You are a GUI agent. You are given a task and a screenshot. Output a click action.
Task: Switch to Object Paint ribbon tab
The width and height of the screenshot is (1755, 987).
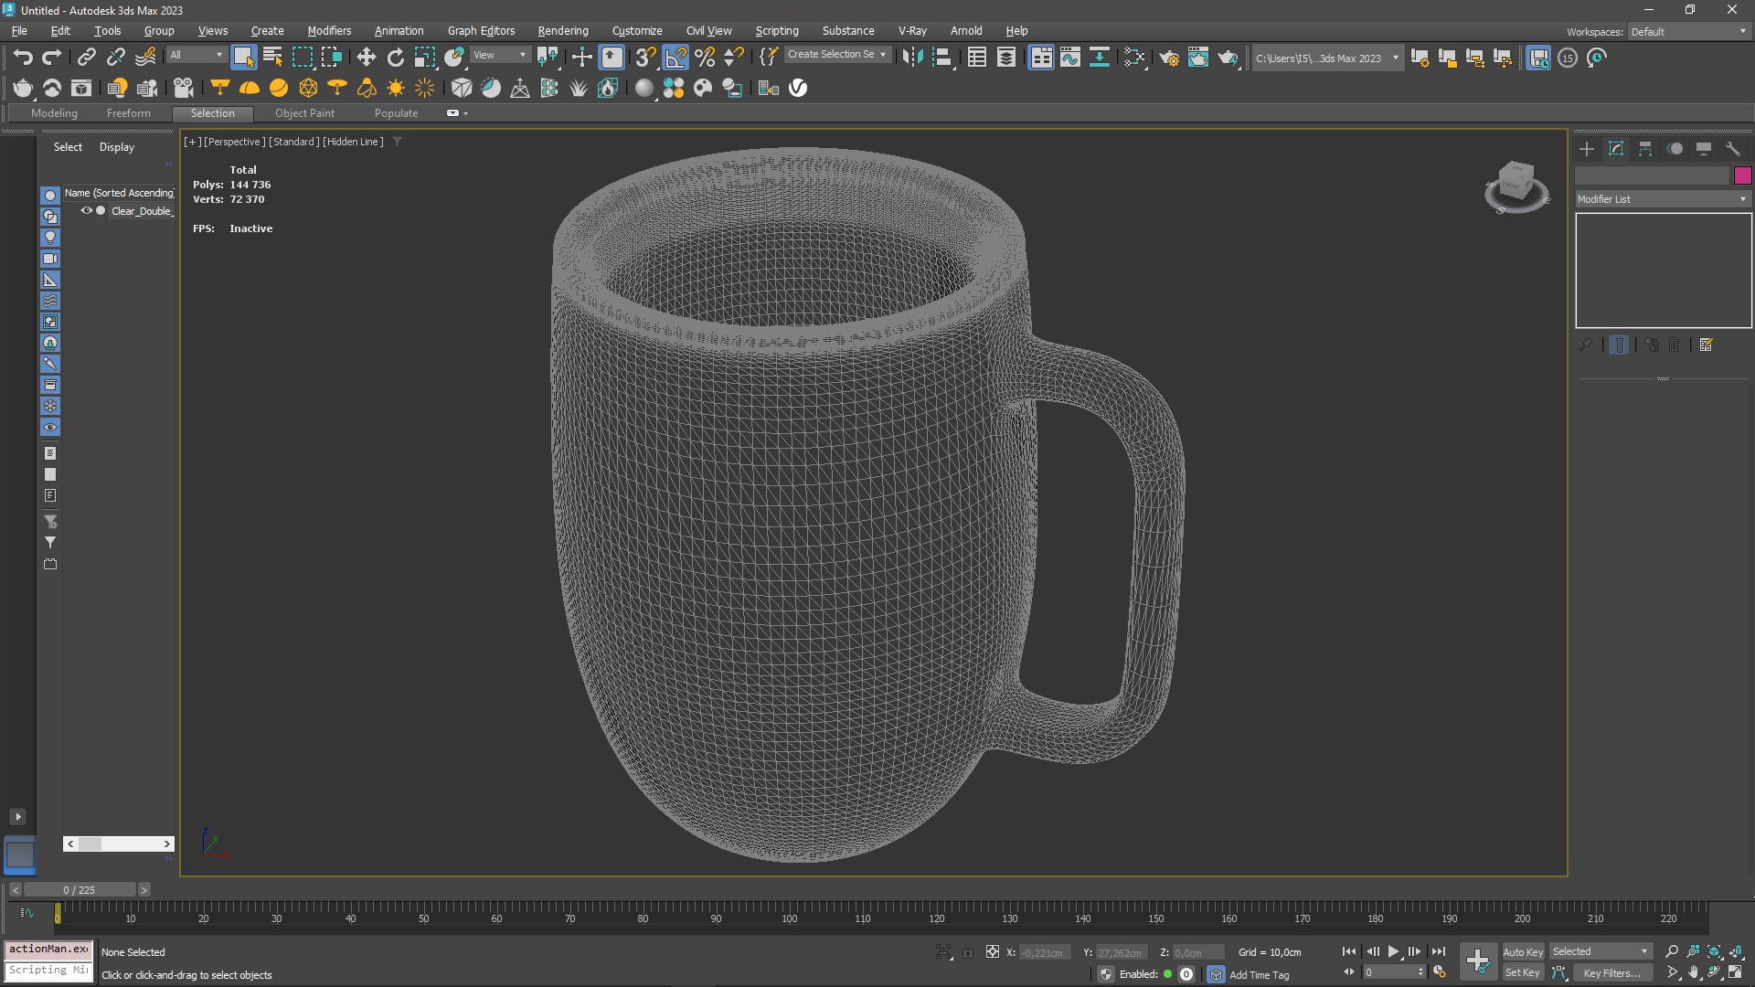click(x=304, y=113)
